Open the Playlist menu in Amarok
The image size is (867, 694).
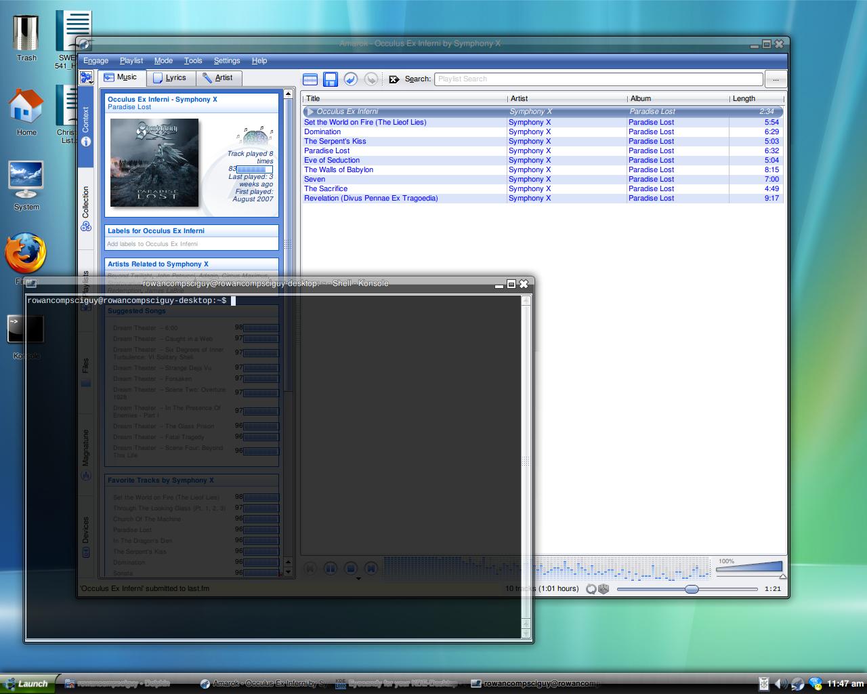click(131, 61)
